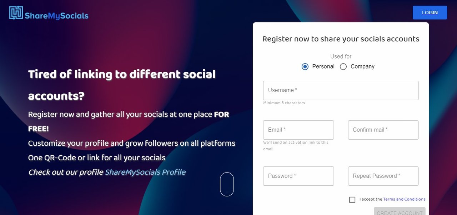The height and width of the screenshot is (215, 457).
Task: Open the LOGIN page
Action: point(430,12)
